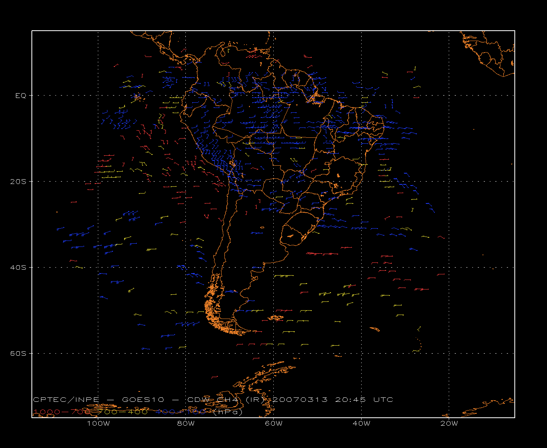
Task: Click the "80W" longitude label
Action: pyautogui.click(x=186, y=423)
